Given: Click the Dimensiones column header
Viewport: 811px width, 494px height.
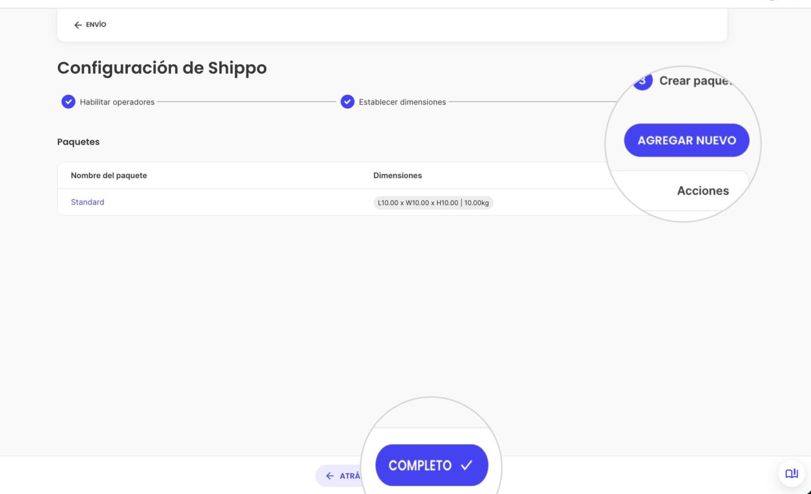Looking at the screenshot, I should 398,176.
